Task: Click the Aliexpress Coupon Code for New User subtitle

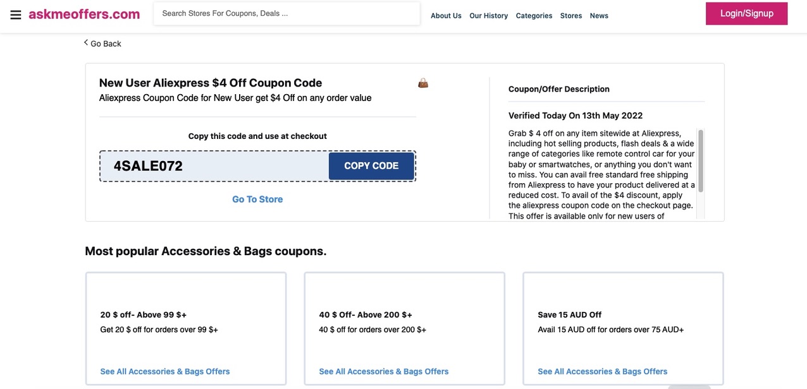Action: [x=235, y=98]
